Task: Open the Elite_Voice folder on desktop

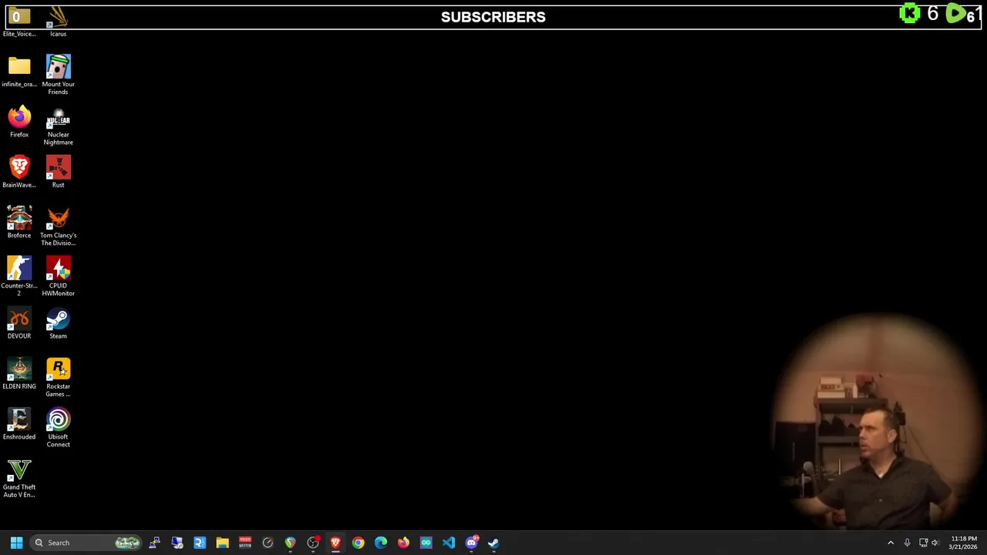Action: [x=19, y=21]
